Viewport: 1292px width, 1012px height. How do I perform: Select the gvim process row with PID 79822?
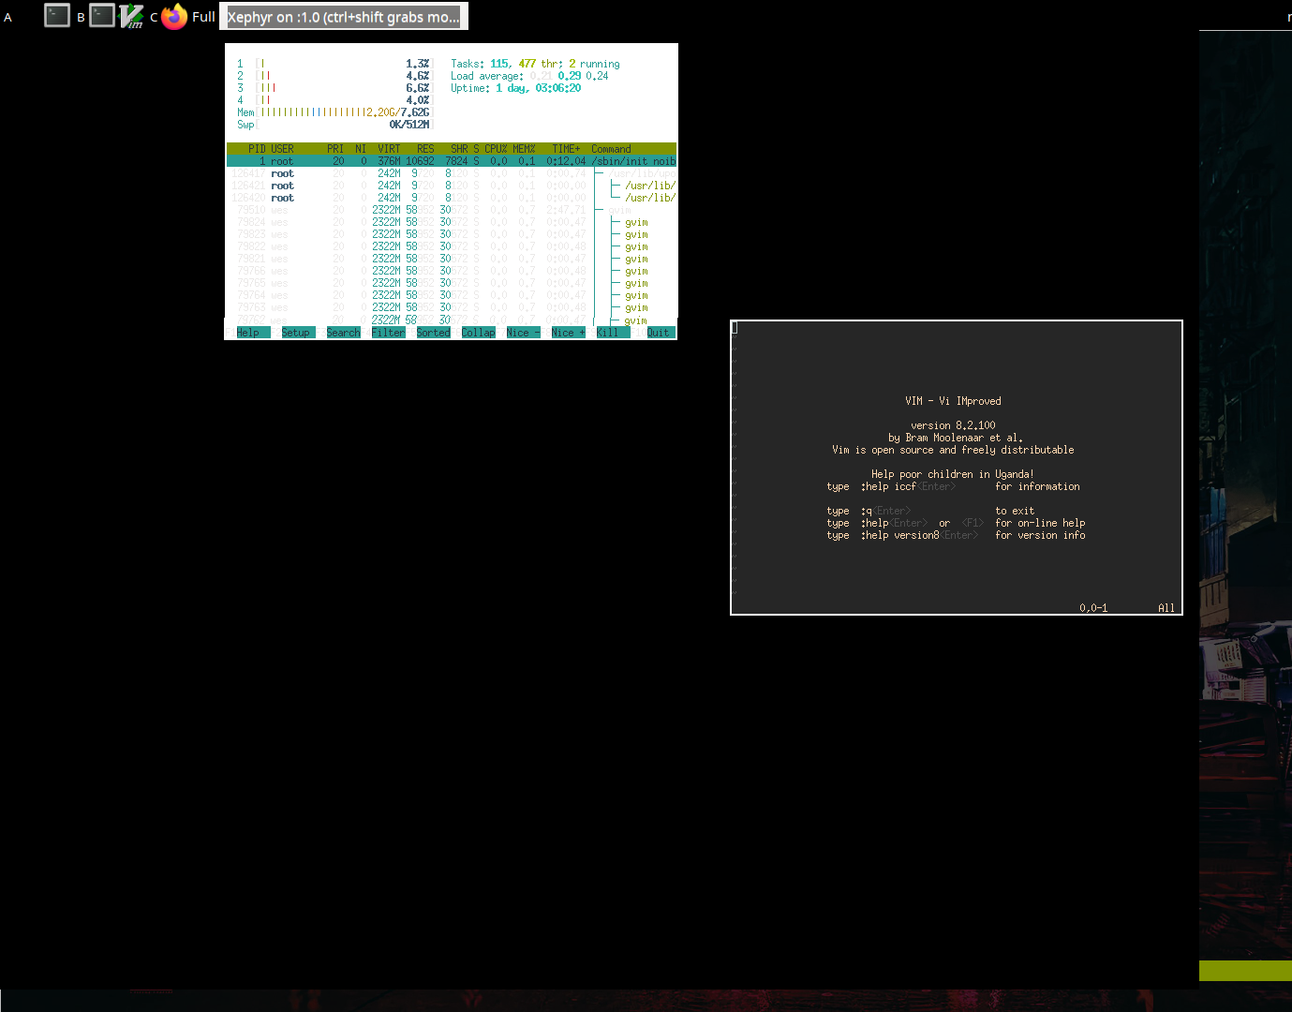point(452,246)
